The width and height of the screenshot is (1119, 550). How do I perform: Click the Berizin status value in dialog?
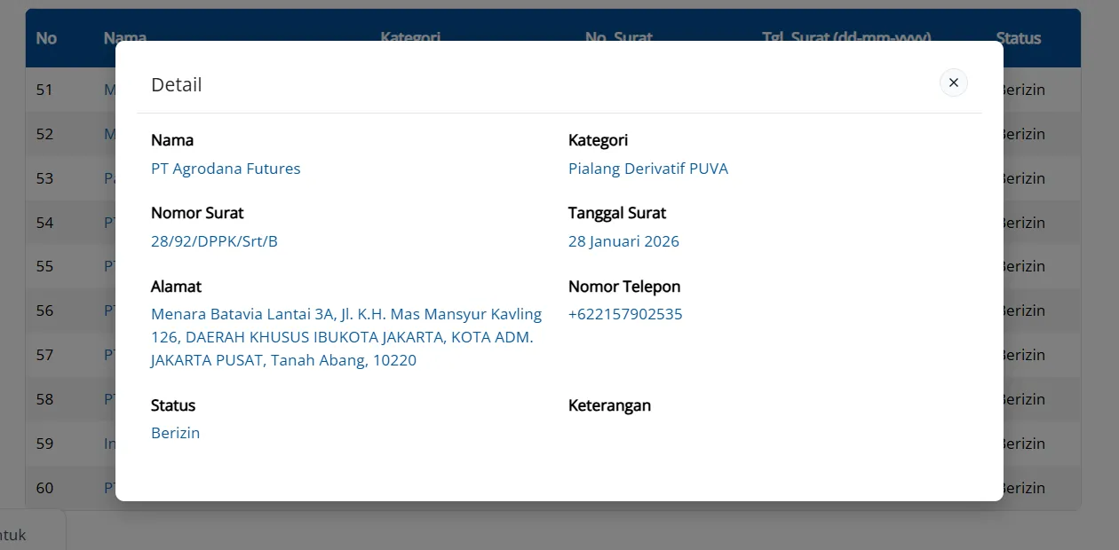[x=176, y=433]
